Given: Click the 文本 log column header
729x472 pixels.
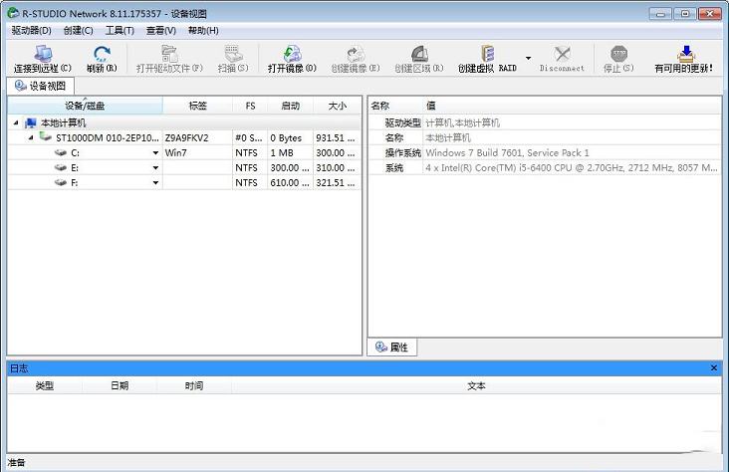Looking at the screenshot, I should pyautogui.click(x=477, y=385).
